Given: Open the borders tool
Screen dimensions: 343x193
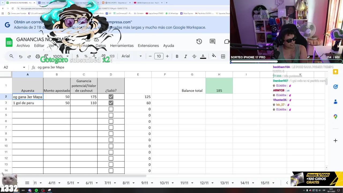Looking at the screenshot, I should pos(223,56).
